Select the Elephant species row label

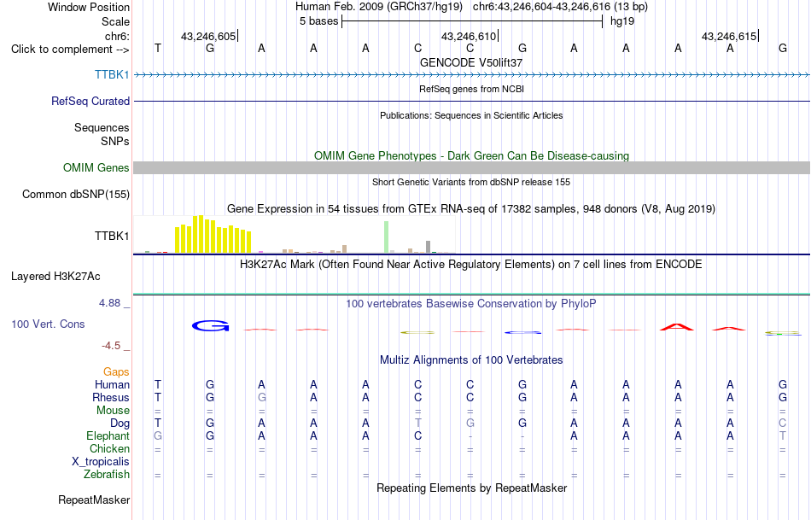[x=108, y=435]
